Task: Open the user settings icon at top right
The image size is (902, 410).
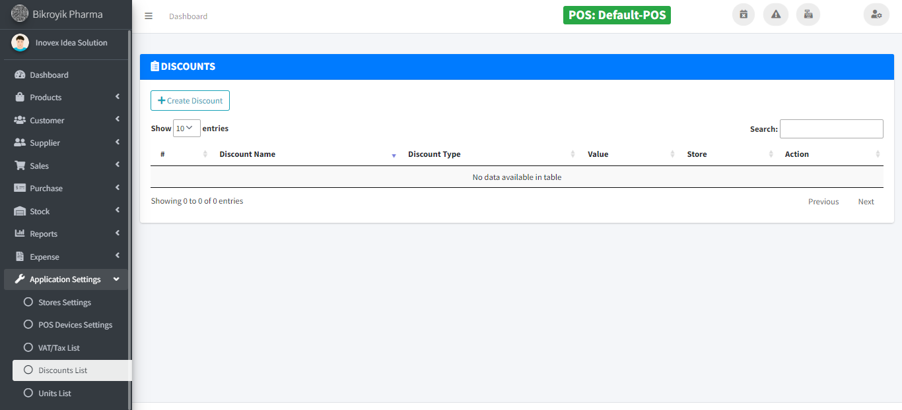Action: tap(876, 15)
